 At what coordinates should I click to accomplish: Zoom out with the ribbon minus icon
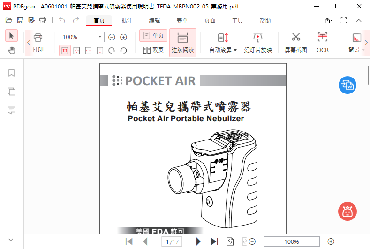pyautogui.click(x=112, y=37)
